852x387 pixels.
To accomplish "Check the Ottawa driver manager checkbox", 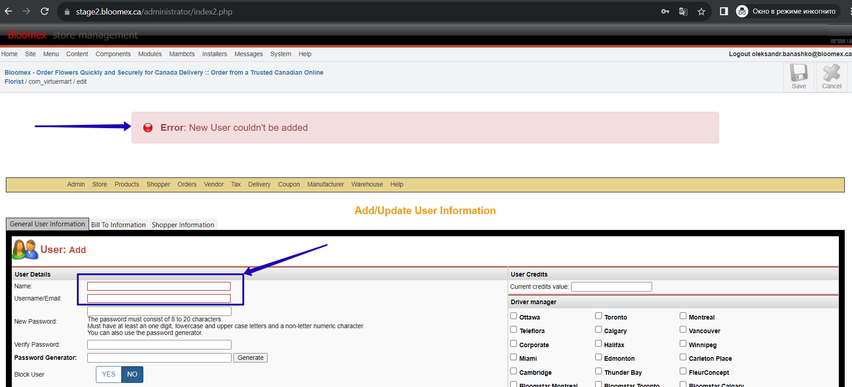I will click(x=514, y=316).
